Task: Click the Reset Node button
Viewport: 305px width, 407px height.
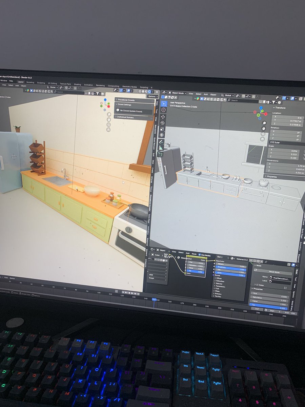Action: [273, 273]
